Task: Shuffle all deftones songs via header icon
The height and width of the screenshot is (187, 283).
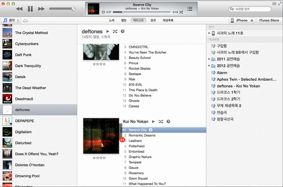Action: click(x=115, y=31)
